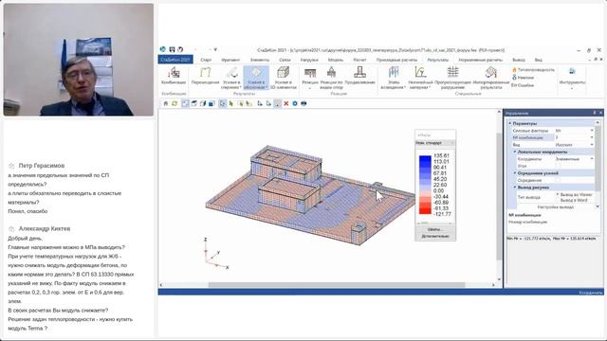
Task: Click the Настройка вывода button
Action: coord(555,206)
